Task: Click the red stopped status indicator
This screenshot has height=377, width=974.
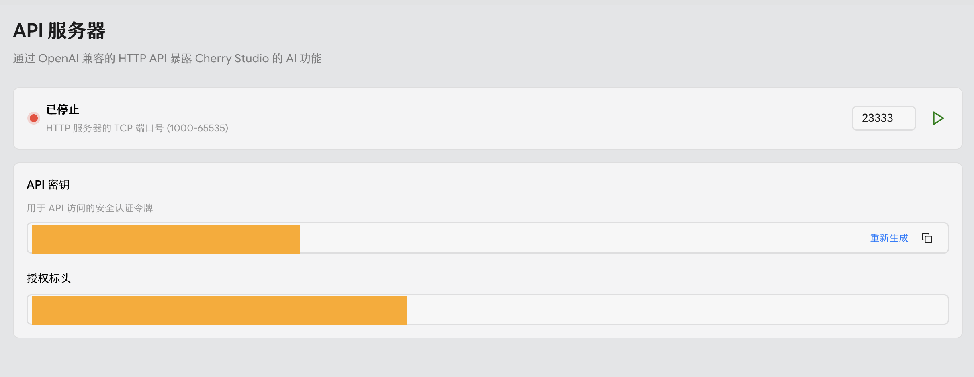Action: coord(34,118)
